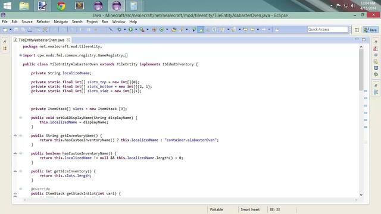Click the volume speaker tray icon

pyautogui.click(x=353, y=5)
